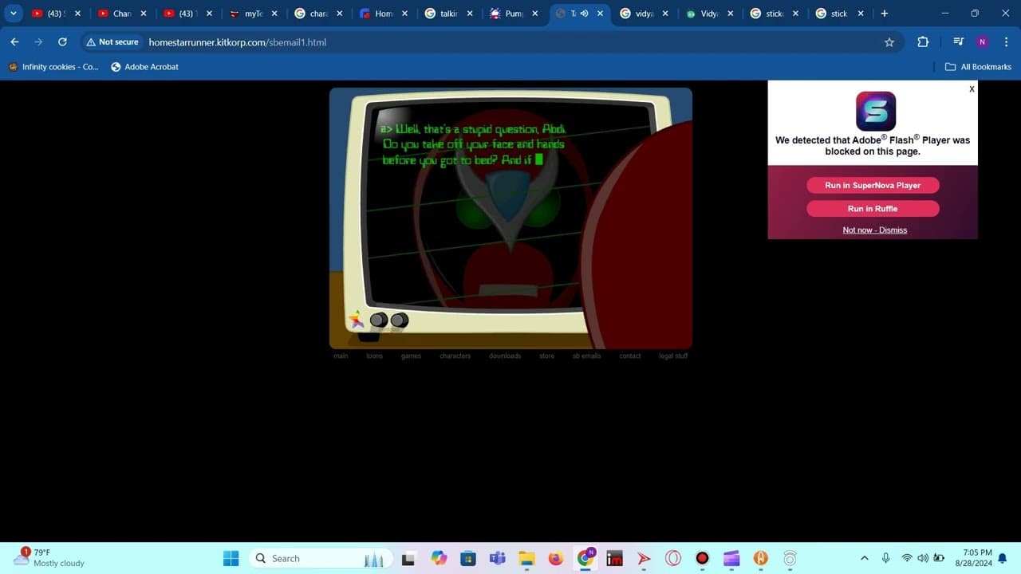Launch Copilot from the taskbar
1021x574 pixels.
(439, 558)
